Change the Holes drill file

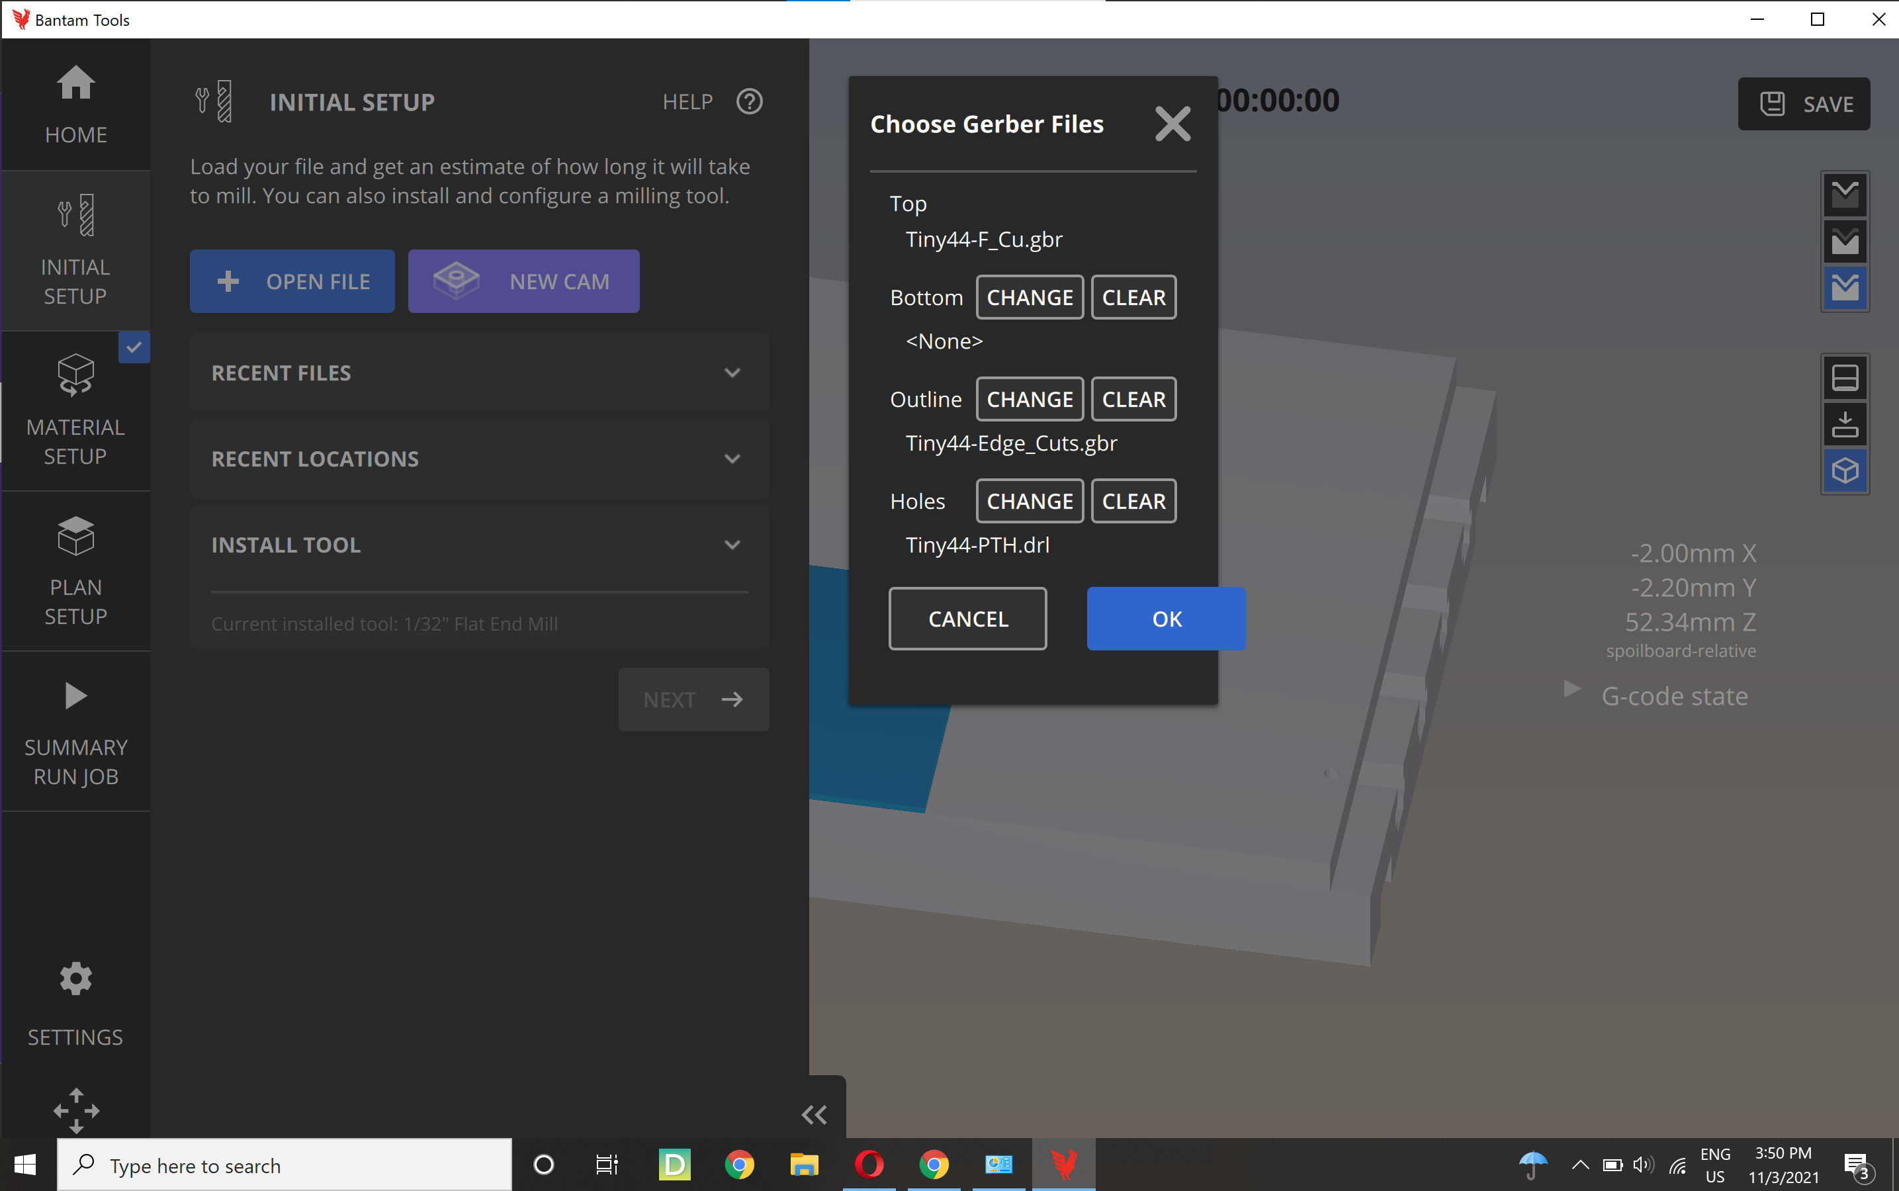pyautogui.click(x=1030, y=501)
